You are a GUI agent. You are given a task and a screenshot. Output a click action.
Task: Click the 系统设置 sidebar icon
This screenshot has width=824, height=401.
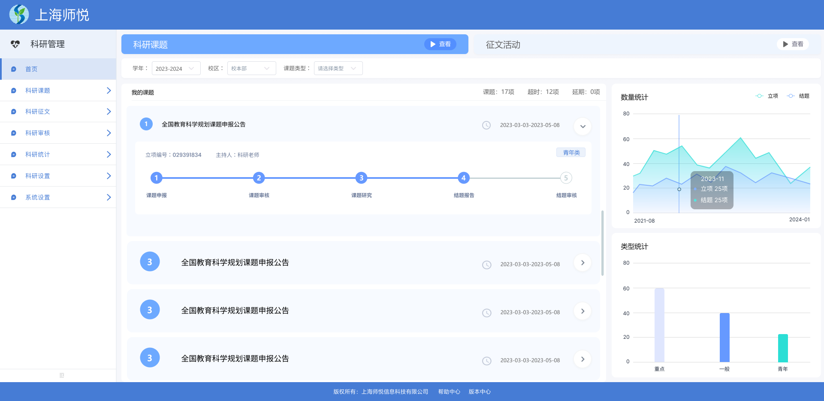(14, 197)
